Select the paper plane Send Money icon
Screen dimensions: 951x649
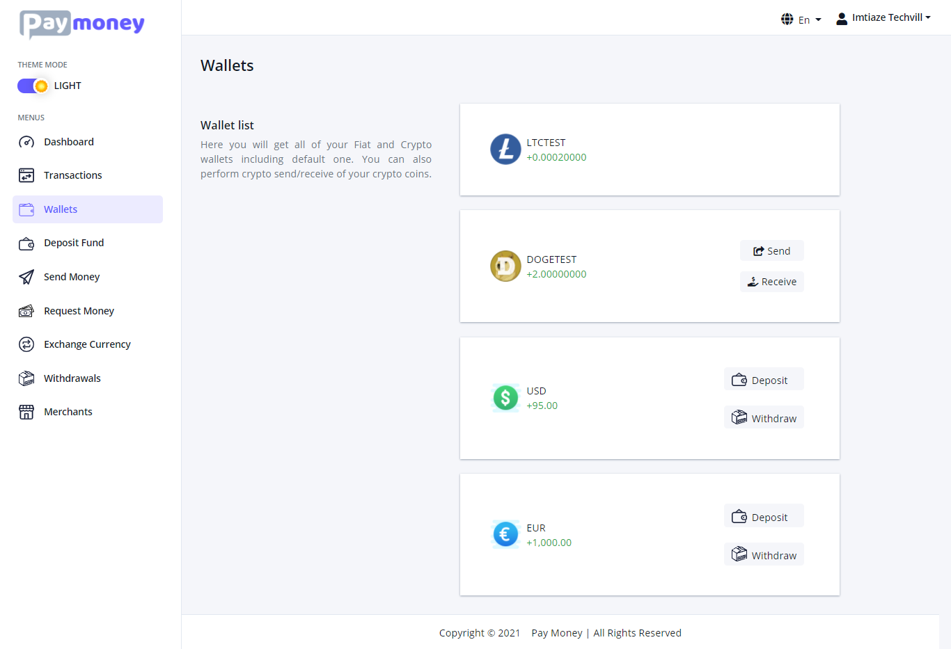pos(26,276)
